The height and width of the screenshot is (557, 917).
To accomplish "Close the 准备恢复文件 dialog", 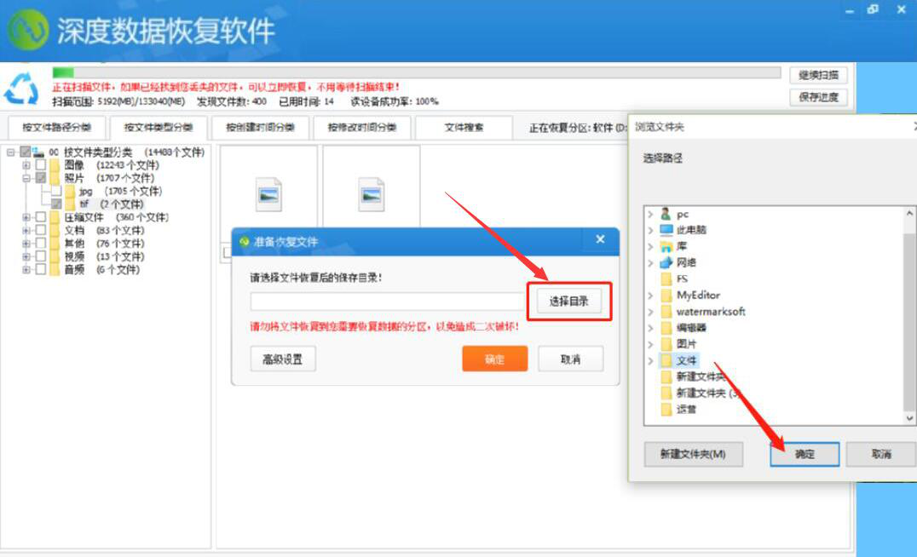I will pos(600,239).
